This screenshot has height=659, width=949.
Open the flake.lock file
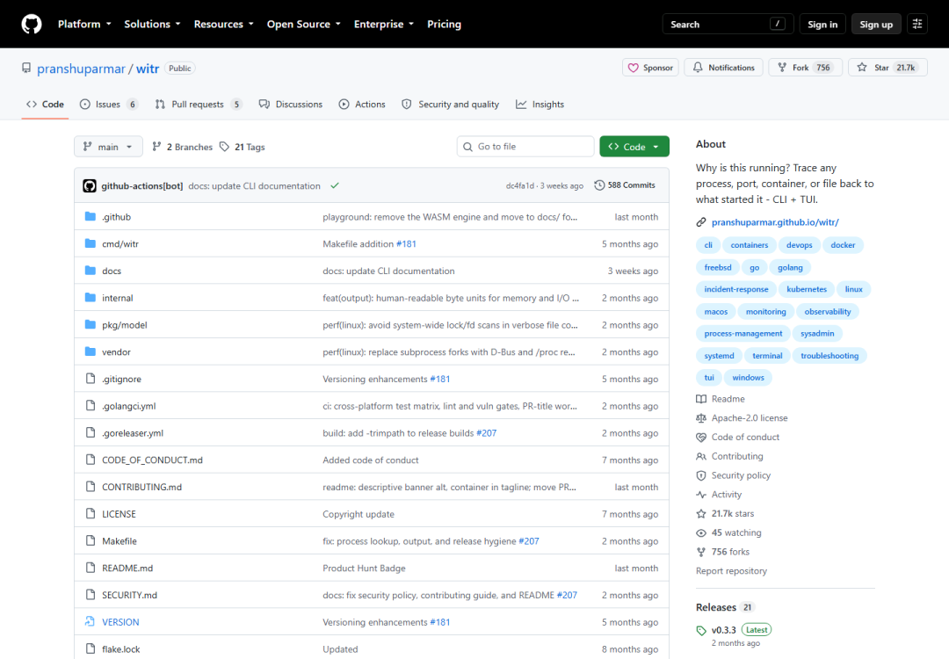(x=121, y=648)
